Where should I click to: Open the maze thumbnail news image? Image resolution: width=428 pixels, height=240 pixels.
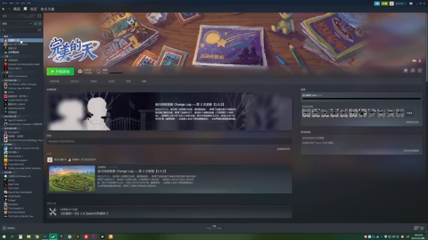(x=72, y=179)
